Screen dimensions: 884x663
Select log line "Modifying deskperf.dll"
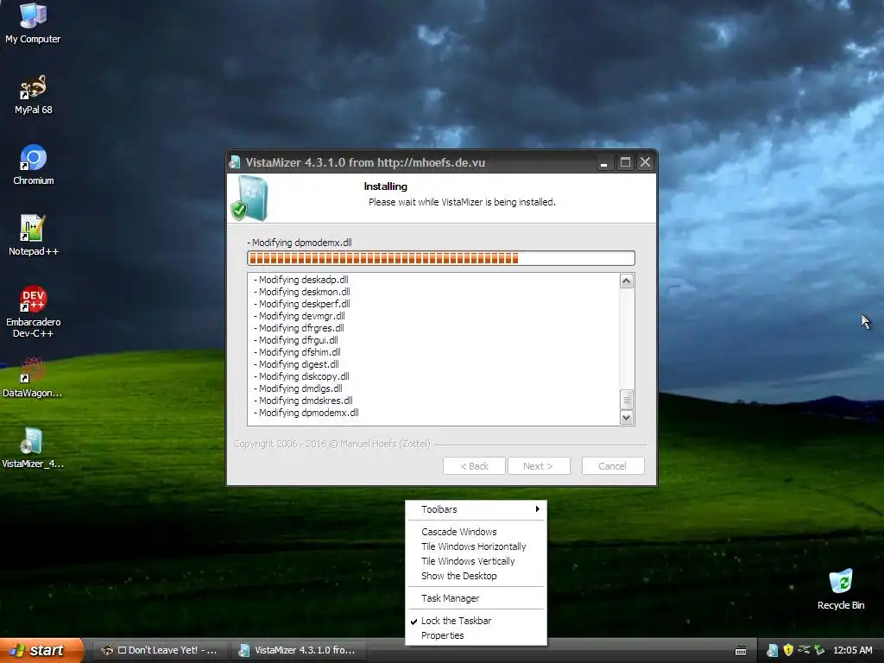click(x=301, y=304)
